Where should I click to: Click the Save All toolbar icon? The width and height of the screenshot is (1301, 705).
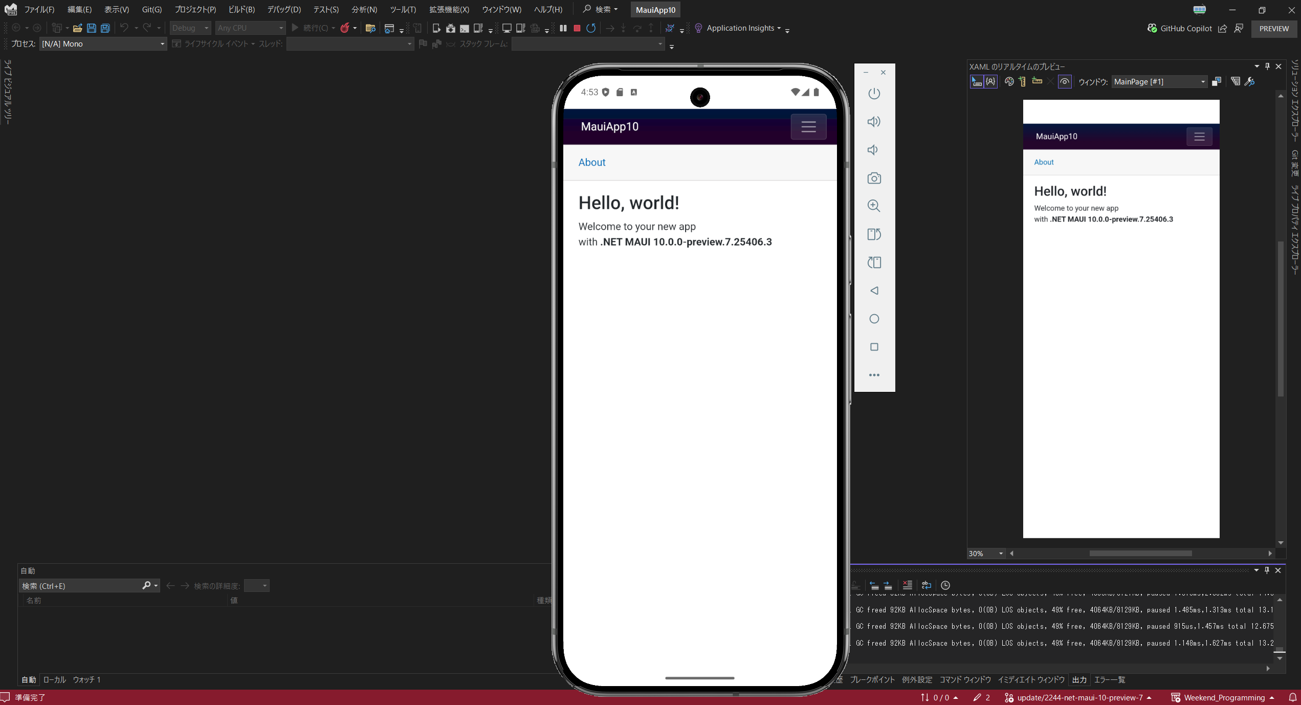coord(105,28)
